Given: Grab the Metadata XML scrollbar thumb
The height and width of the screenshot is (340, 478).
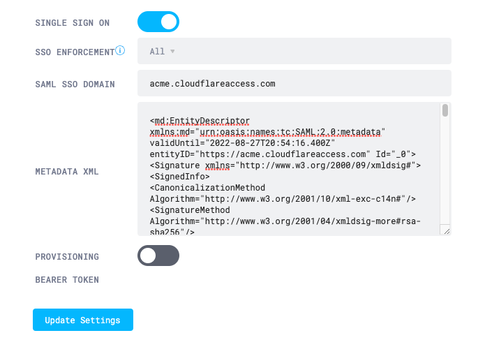Looking at the screenshot, I should click(445, 110).
